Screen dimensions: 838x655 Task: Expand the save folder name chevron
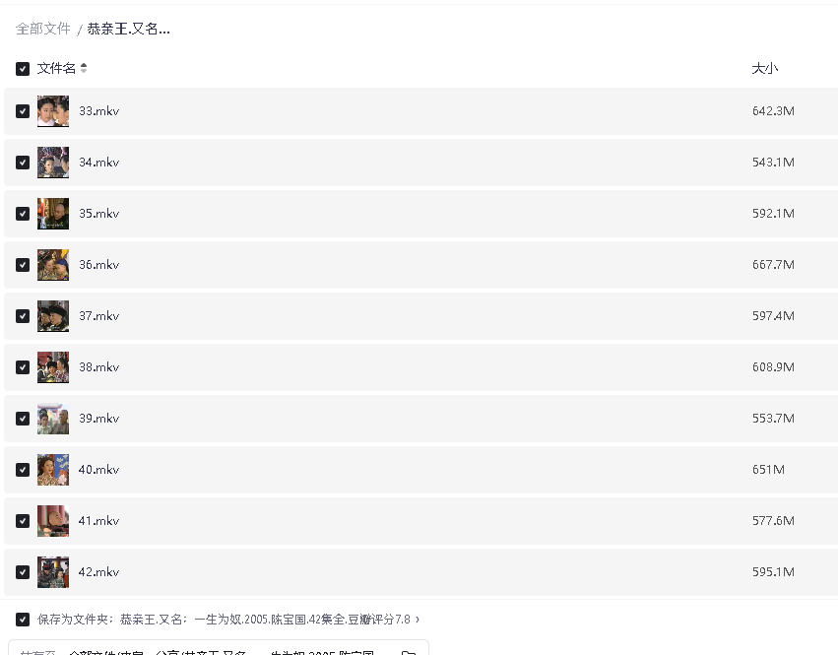click(418, 620)
